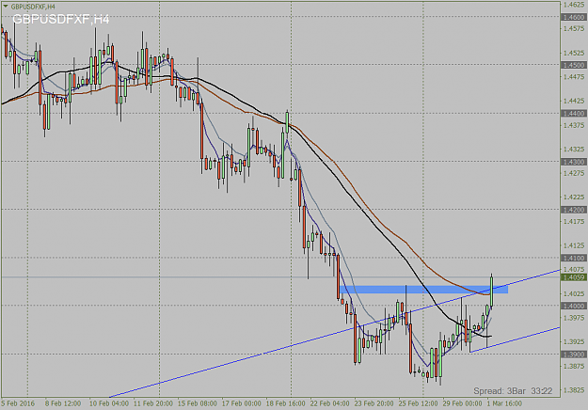Click the 5 Feb 2016 date label
Image resolution: width=588 pixels, height=410 pixels.
[x=18, y=403]
